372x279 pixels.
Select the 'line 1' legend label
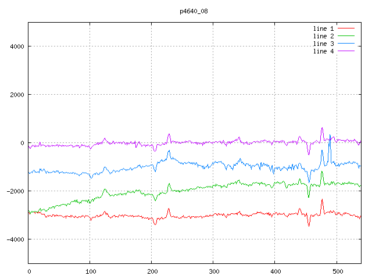[323, 28]
